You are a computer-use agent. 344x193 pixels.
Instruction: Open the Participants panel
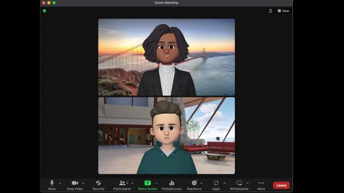click(x=122, y=185)
